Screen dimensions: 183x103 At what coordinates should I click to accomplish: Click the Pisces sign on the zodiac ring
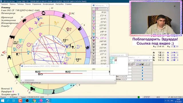coord(43,13)
